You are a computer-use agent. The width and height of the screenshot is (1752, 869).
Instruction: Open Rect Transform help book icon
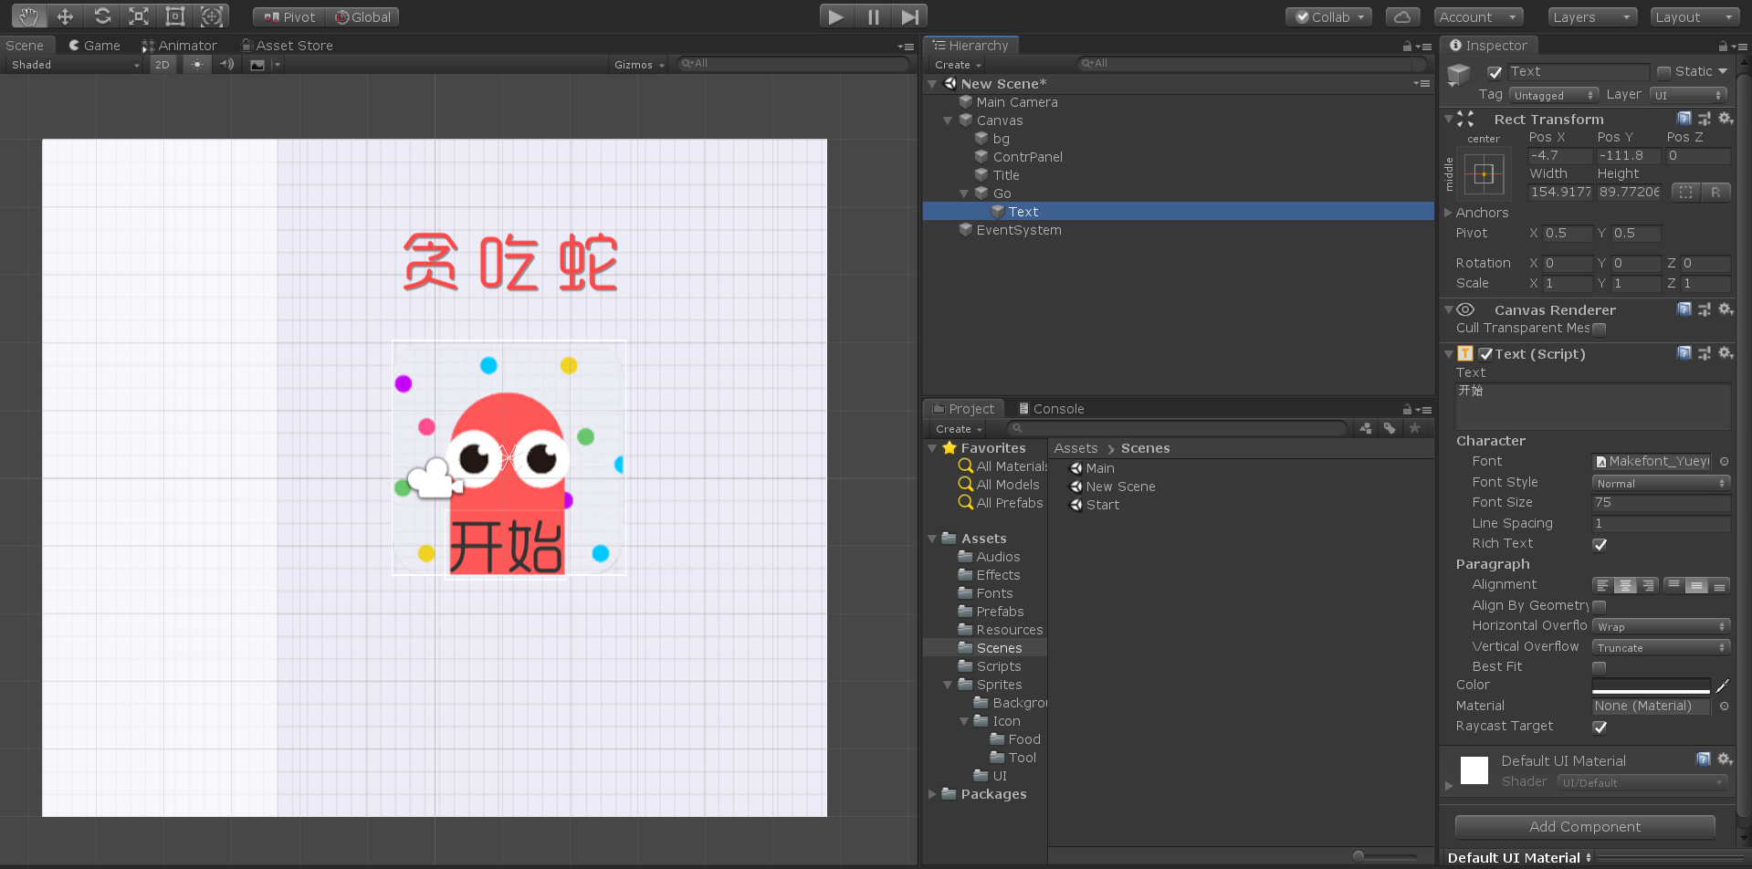pos(1684,119)
